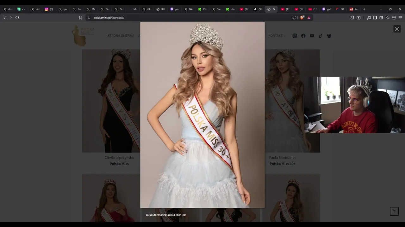Open the Brave Shields lion icon
The image size is (405, 227).
[302, 18]
